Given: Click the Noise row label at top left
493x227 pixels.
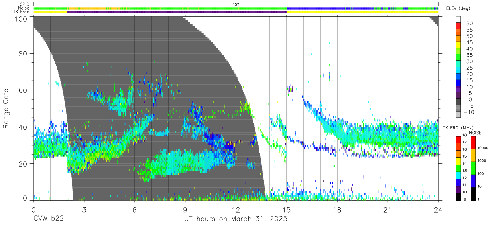Looking at the screenshot, I should pyautogui.click(x=24, y=8).
